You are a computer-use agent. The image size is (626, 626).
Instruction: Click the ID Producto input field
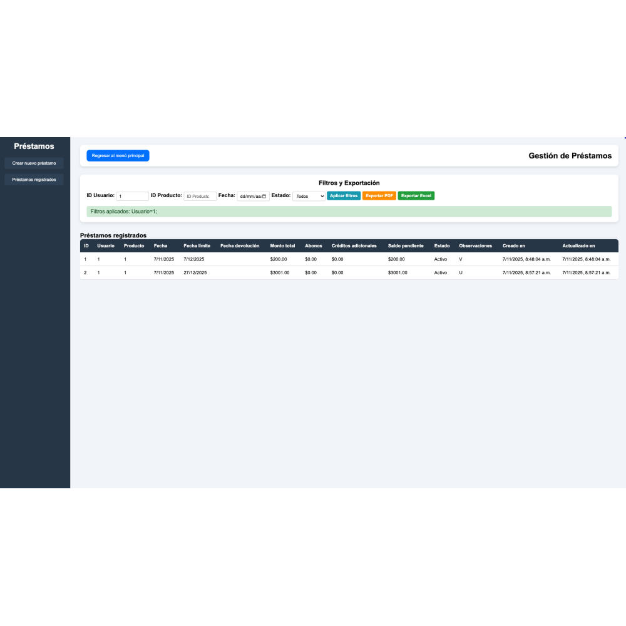click(200, 196)
